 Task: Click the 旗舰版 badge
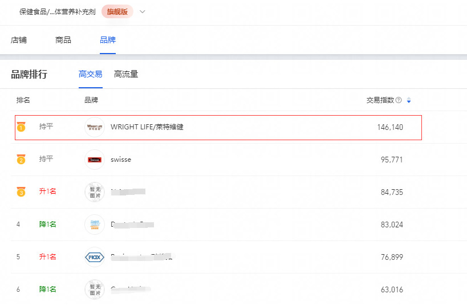pos(117,12)
